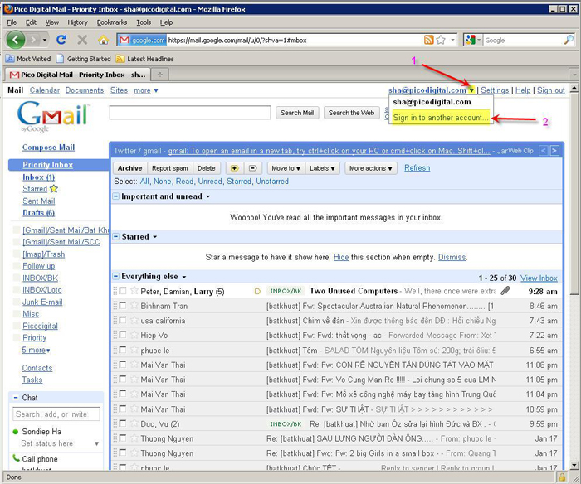Open Compose Mail
The height and width of the screenshot is (484, 581).
[48, 148]
